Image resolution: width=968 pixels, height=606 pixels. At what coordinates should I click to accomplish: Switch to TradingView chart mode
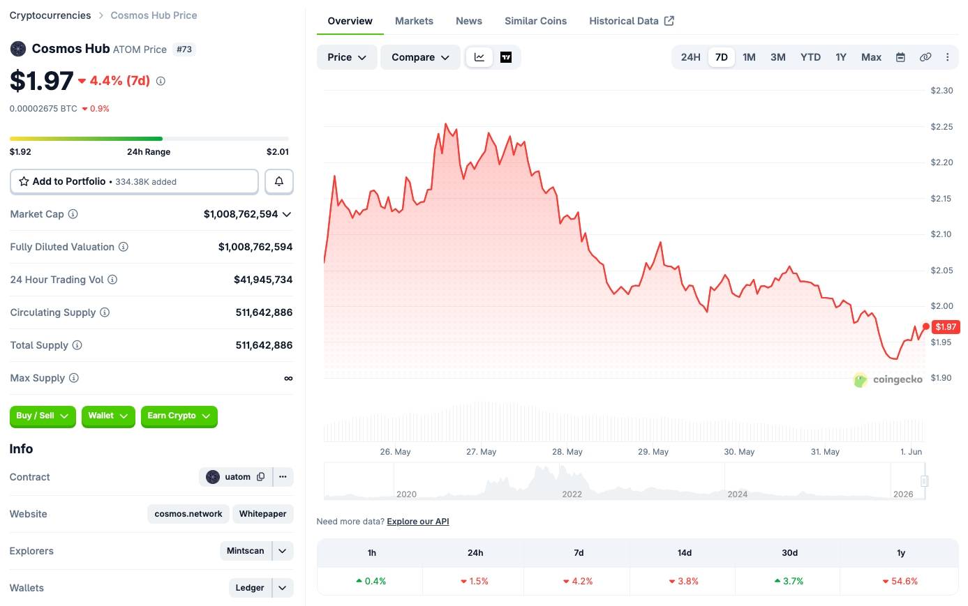506,57
